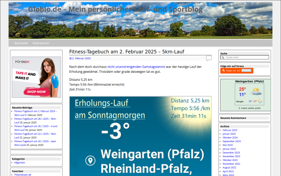Open the Erholungs-Lauf post image
Viewport: 281px width, 176px height.
click(140, 136)
